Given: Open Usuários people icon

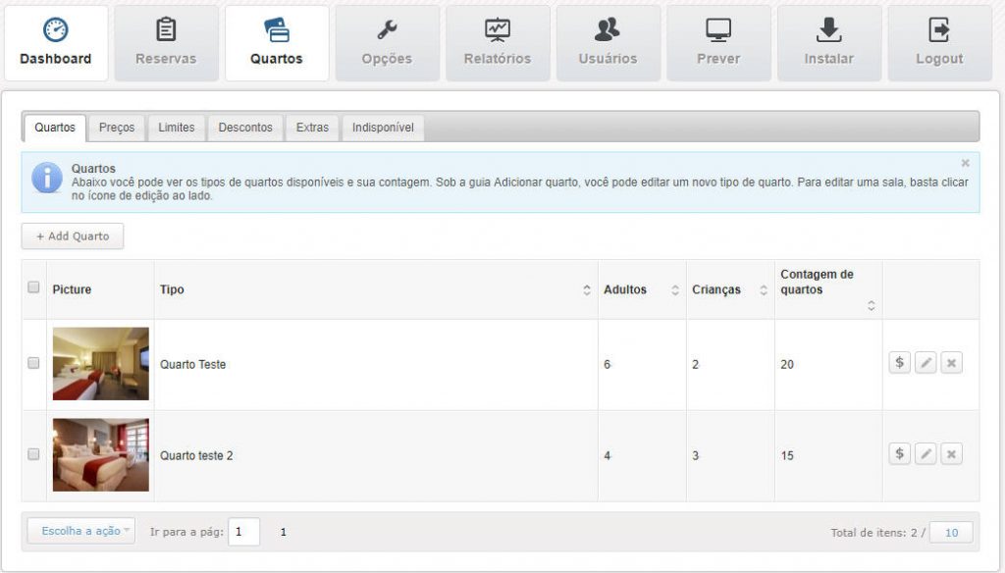Looking at the screenshot, I should [608, 30].
